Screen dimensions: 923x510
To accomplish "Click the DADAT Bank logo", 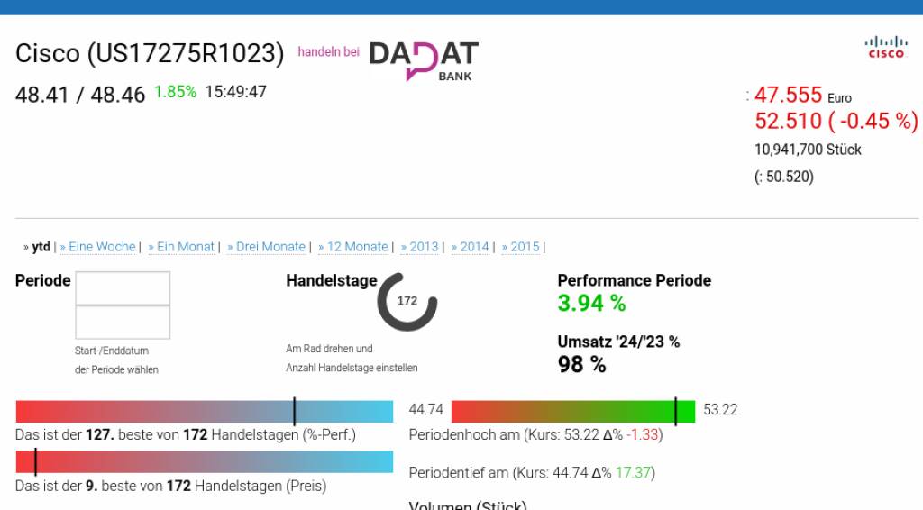I will pyautogui.click(x=424, y=59).
